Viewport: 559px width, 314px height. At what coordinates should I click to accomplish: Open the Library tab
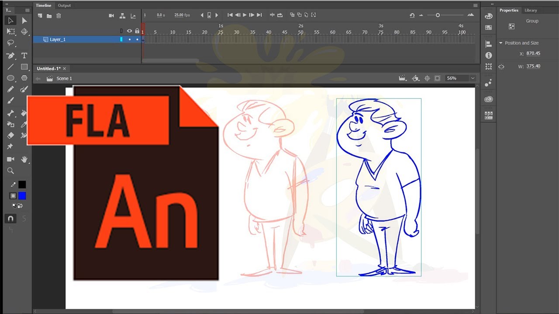tap(531, 10)
